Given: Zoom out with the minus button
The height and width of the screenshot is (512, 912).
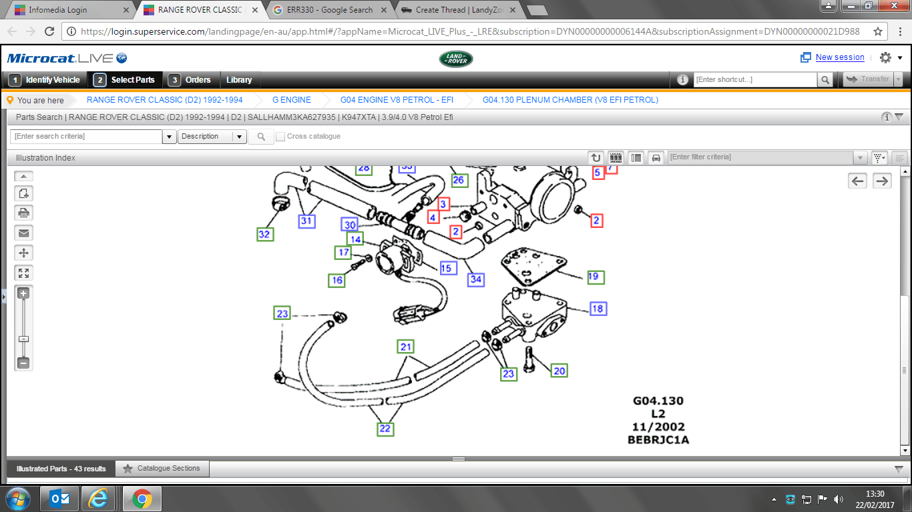Looking at the screenshot, I should click(23, 363).
